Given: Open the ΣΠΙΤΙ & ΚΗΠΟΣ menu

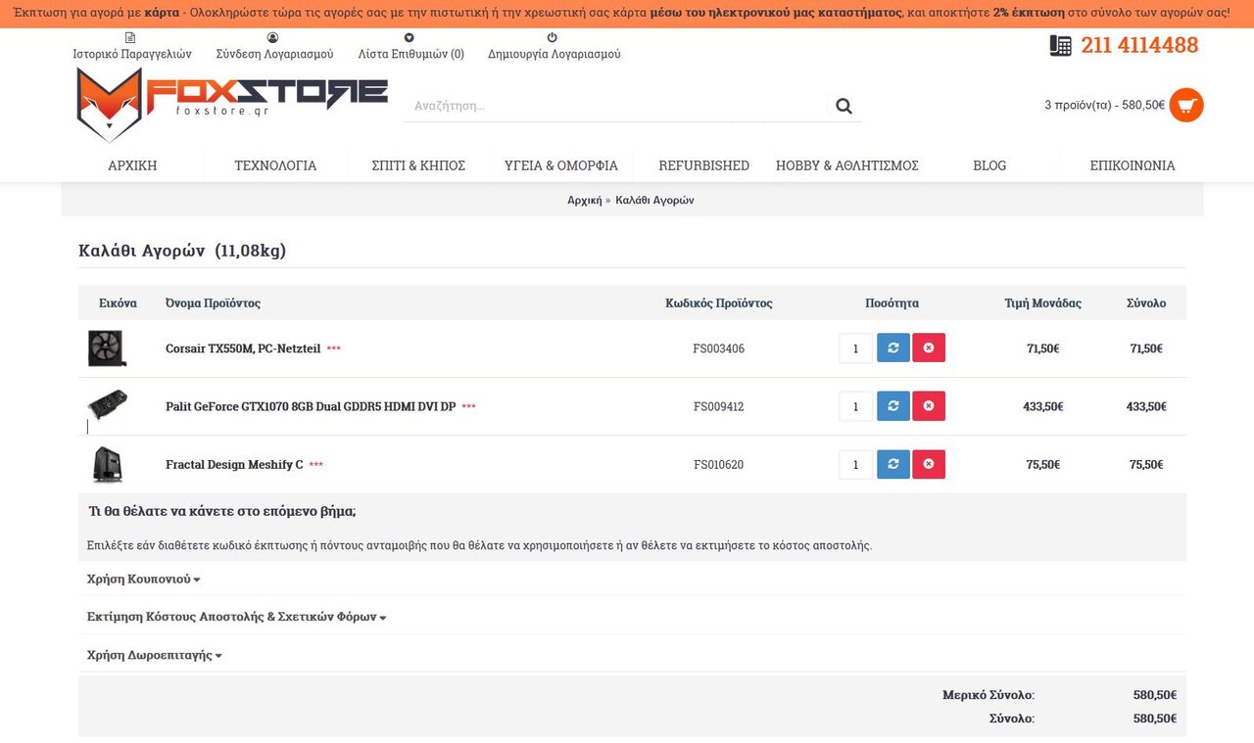Looking at the screenshot, I should [x=418, y=165].
